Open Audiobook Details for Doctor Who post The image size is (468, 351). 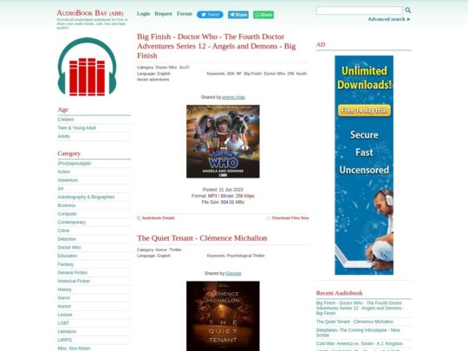pos(159,218)
